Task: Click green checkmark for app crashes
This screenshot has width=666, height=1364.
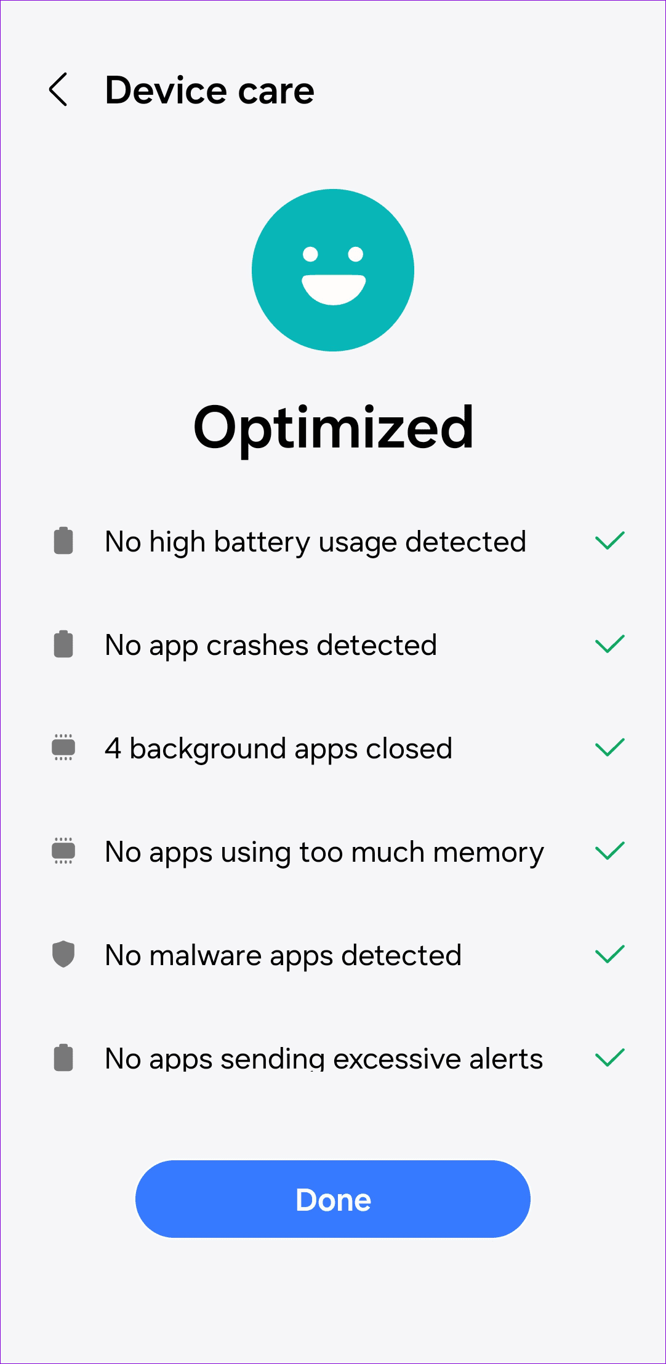Action: (610, 644)
